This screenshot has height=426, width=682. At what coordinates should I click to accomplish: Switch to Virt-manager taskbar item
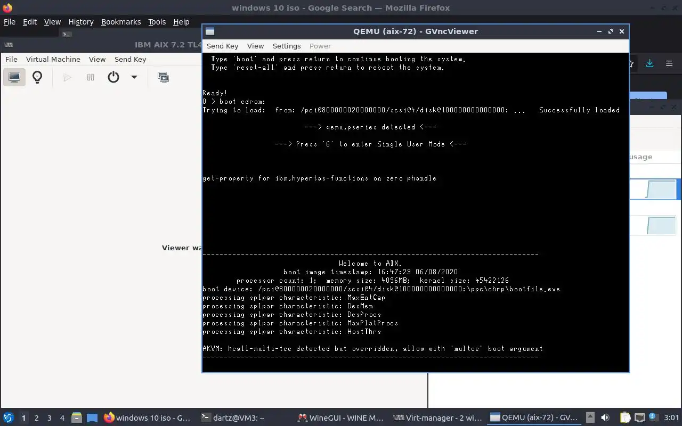pos(437,417)
